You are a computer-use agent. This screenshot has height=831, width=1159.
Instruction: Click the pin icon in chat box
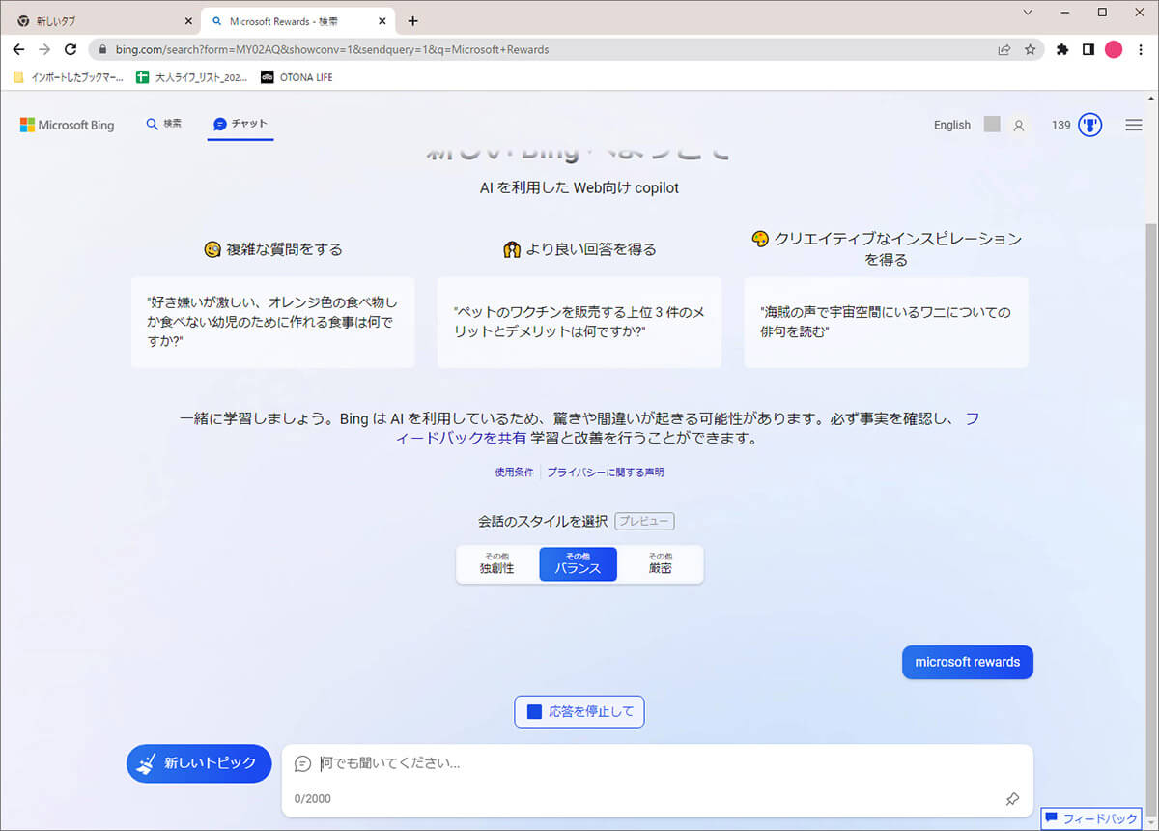[x=1012, y=799]
